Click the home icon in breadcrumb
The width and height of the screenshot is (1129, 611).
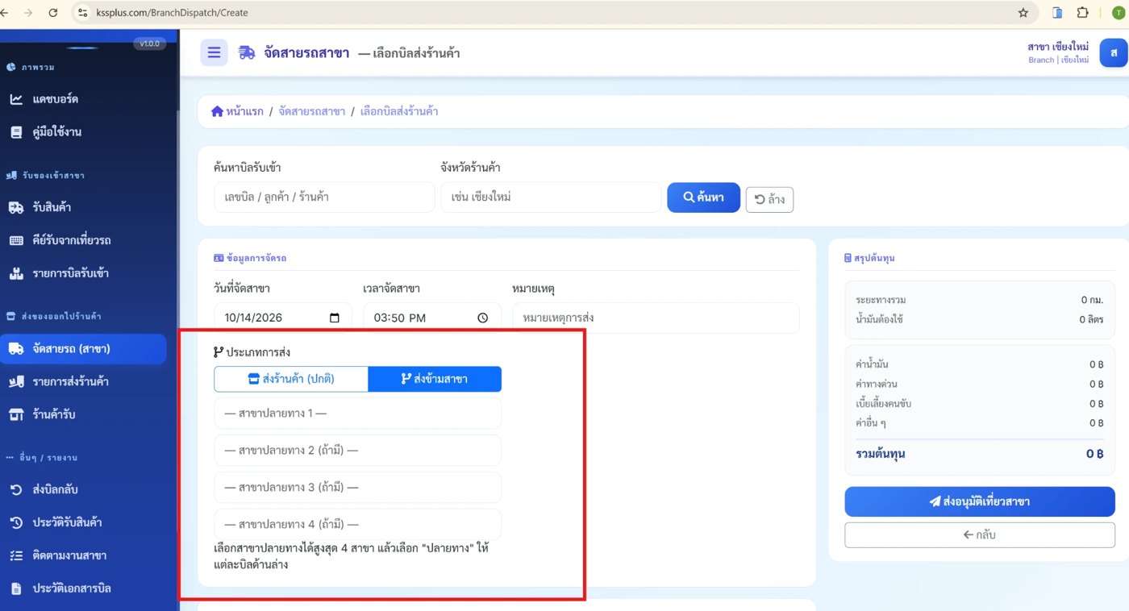coord(217,111)
